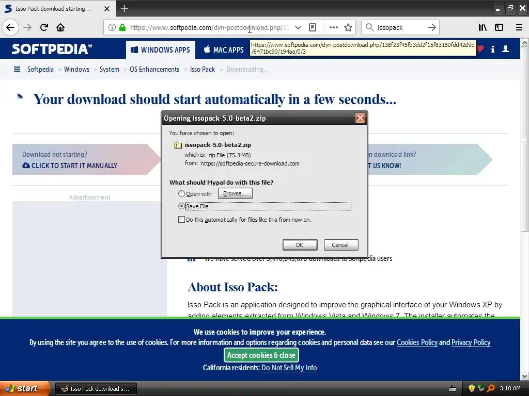Click the page scrollbar up arrow

[x=525, y=43]
